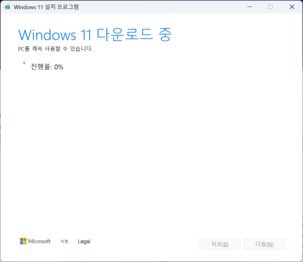The width and height of the screenshot is (303, 262).
Task: Click the 'PC를 계속 사용할 수 있습니다.' text
Action: pyautogui.click(x=56, y=49)
